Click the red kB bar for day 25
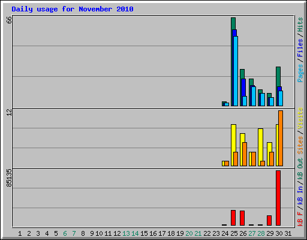Screen dimensions: 307x240 click(233, 218)
